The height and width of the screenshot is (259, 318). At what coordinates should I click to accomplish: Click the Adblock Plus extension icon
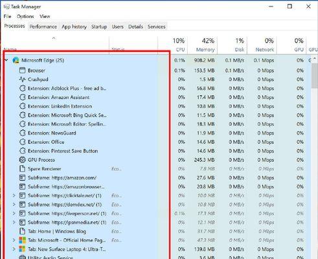coord(23,89)
